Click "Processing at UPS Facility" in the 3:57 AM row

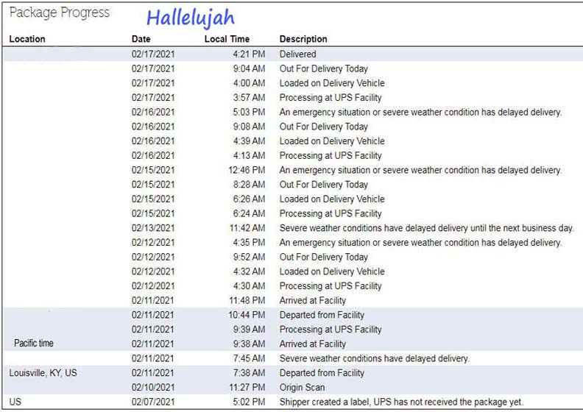coord(331,98)
